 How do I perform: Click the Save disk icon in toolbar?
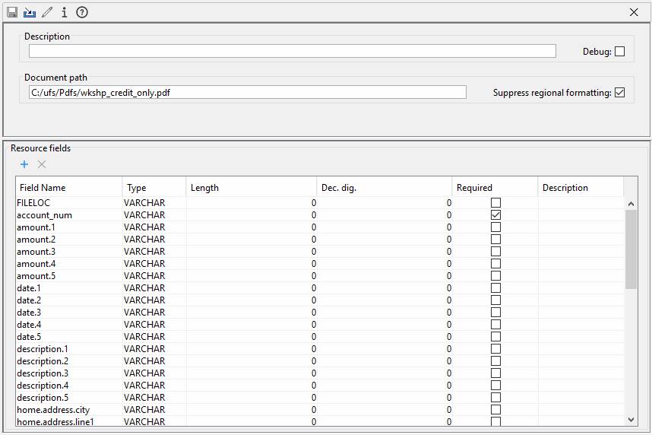(12, 12)
